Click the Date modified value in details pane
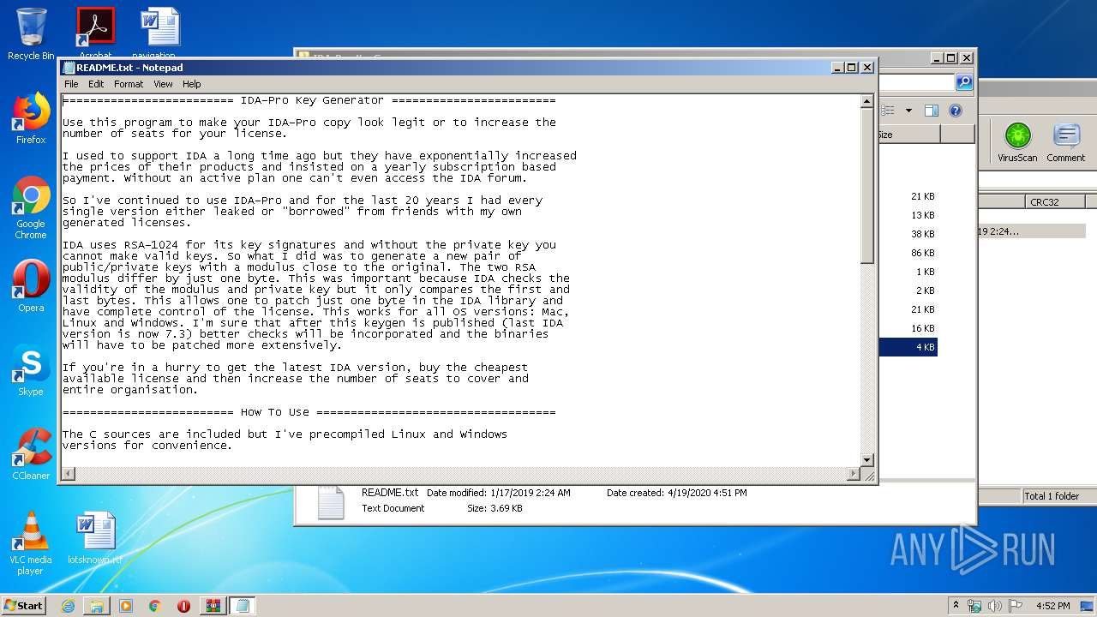 (x=531, y=493)
